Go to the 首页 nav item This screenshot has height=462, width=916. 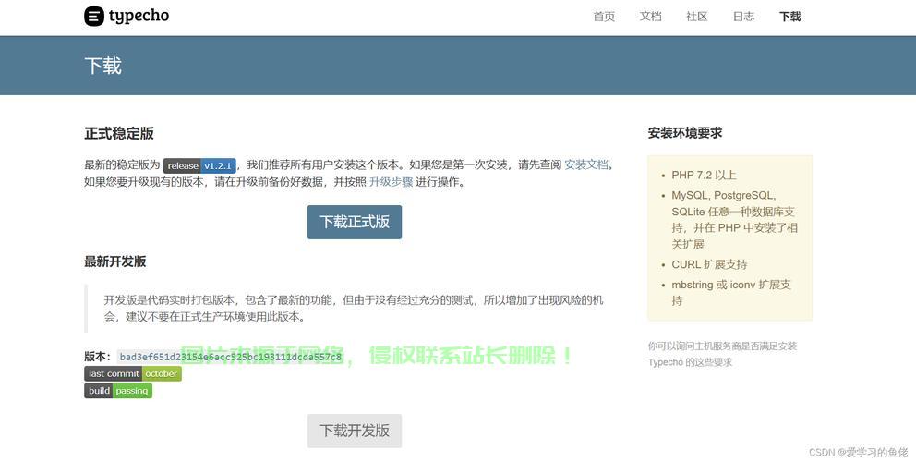pyautogui.click(x=604, y=17)
